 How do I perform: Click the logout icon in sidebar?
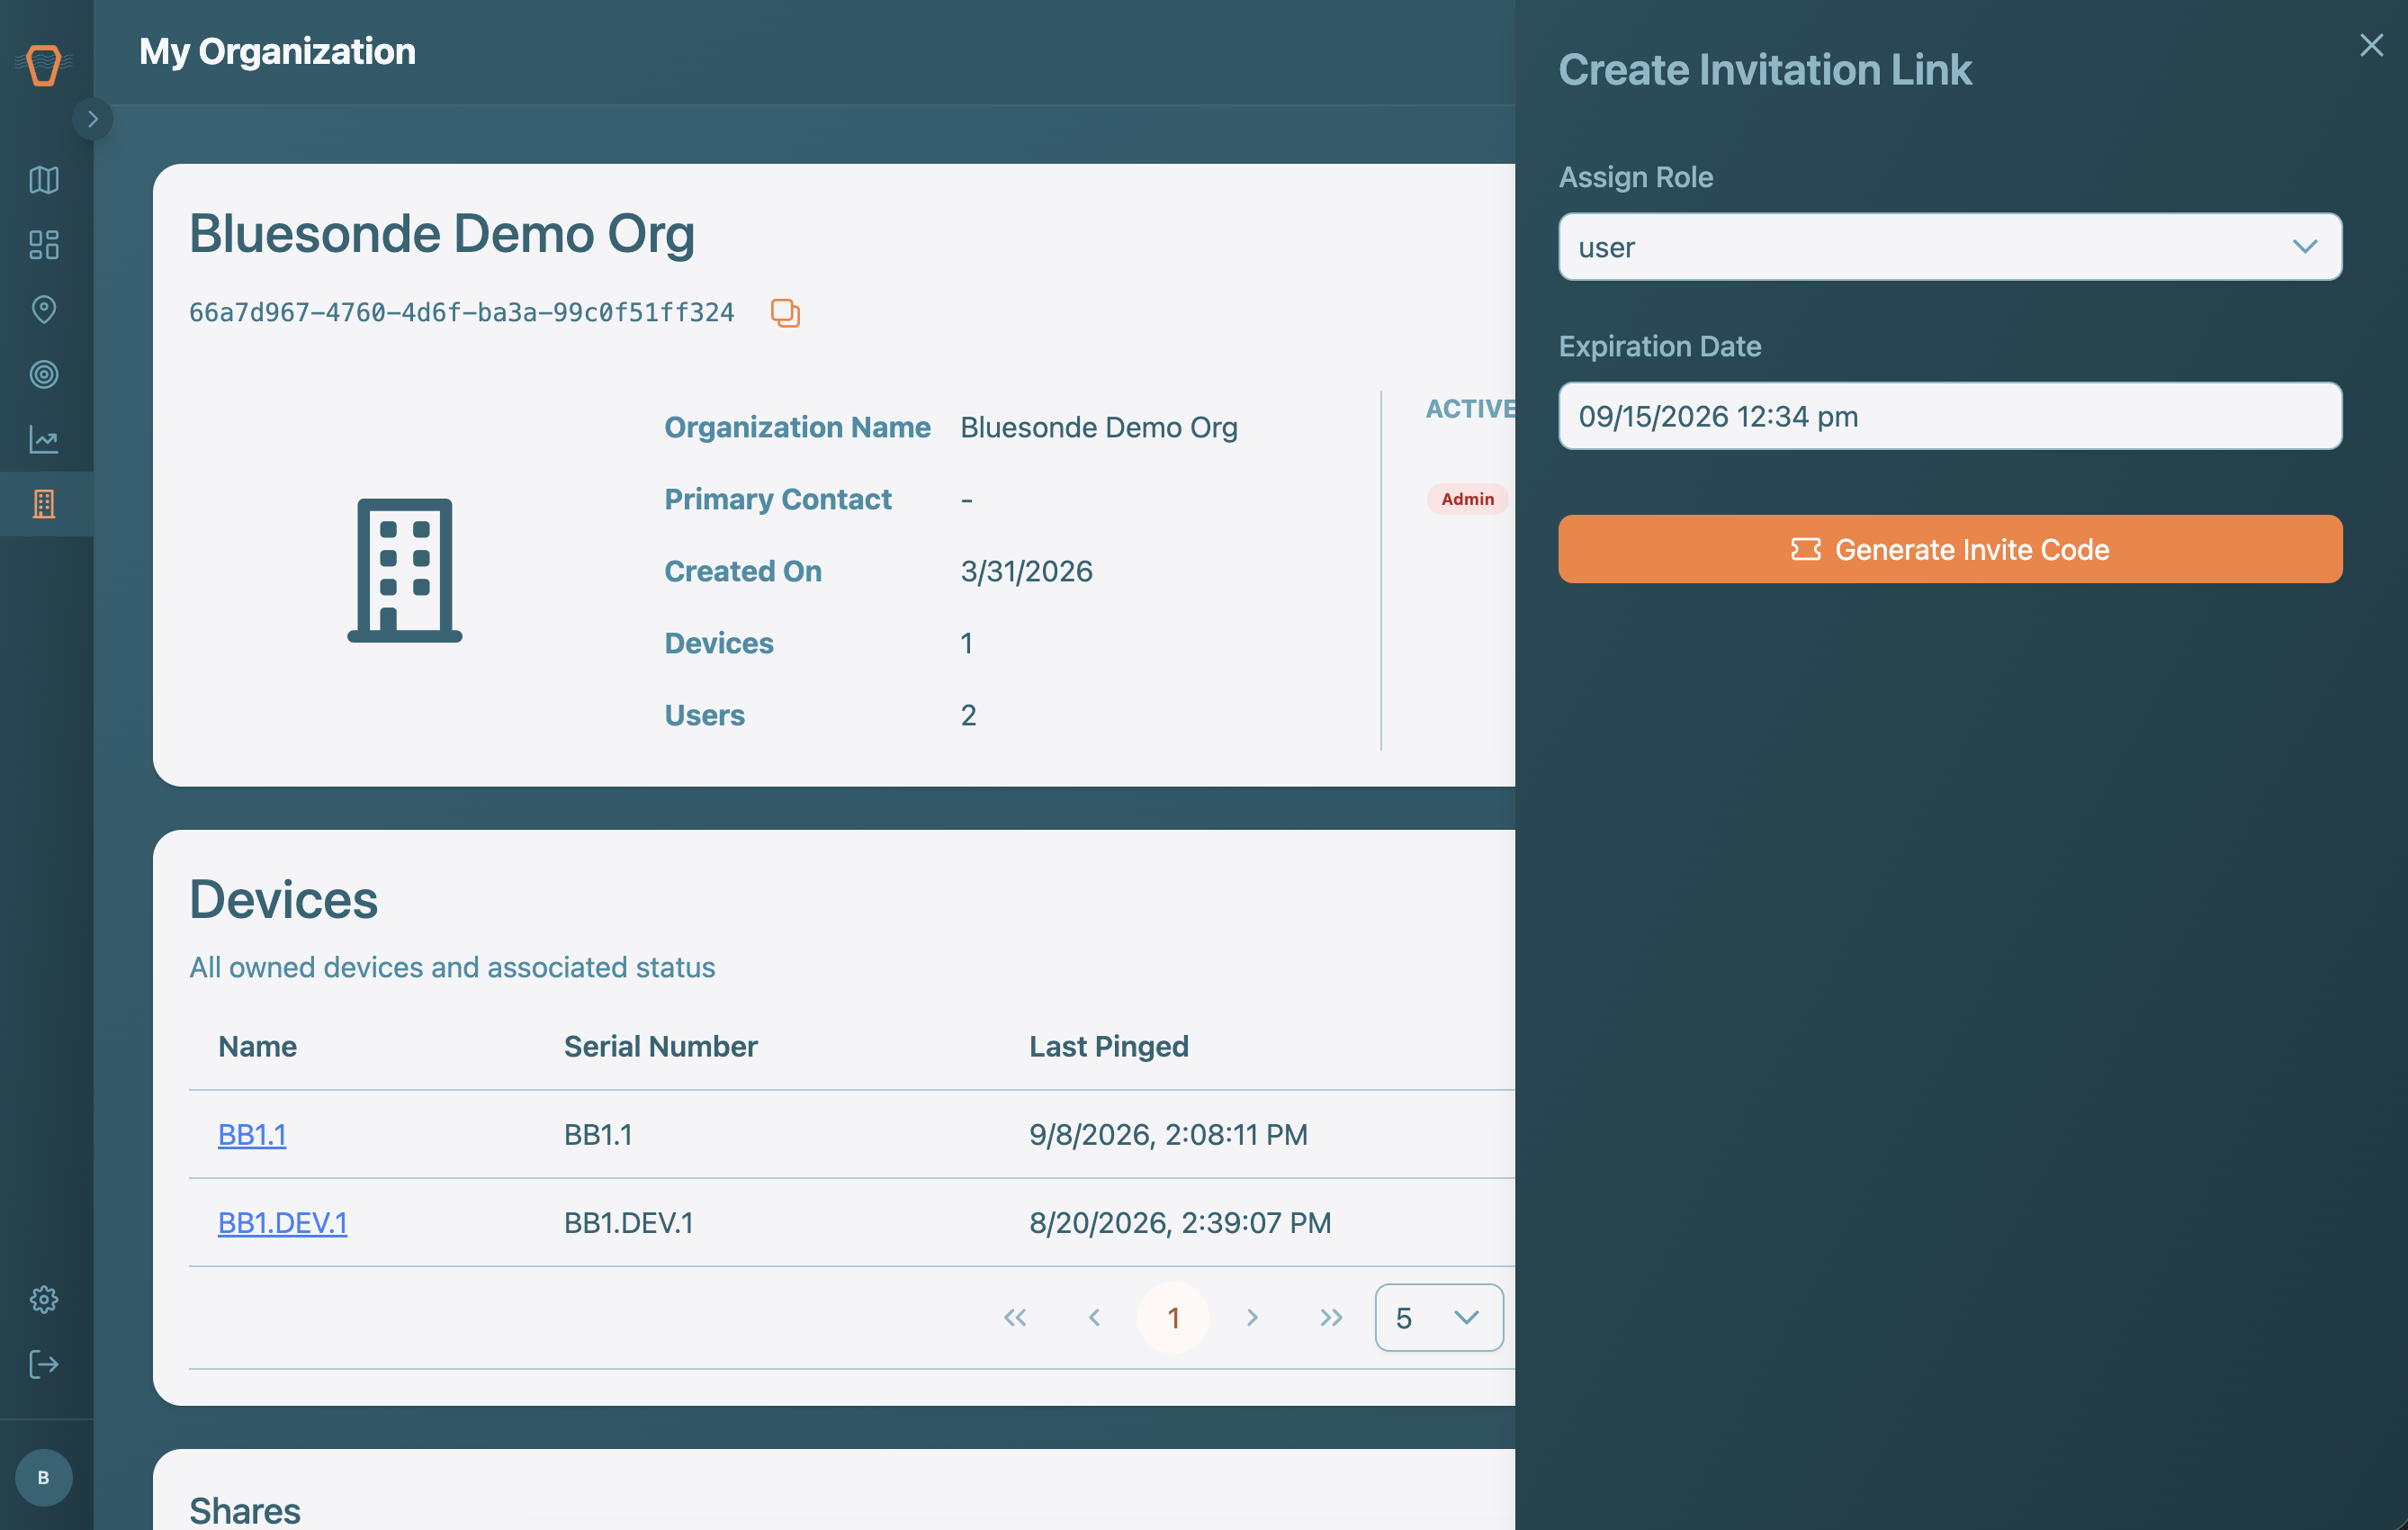pos(44,1364)
